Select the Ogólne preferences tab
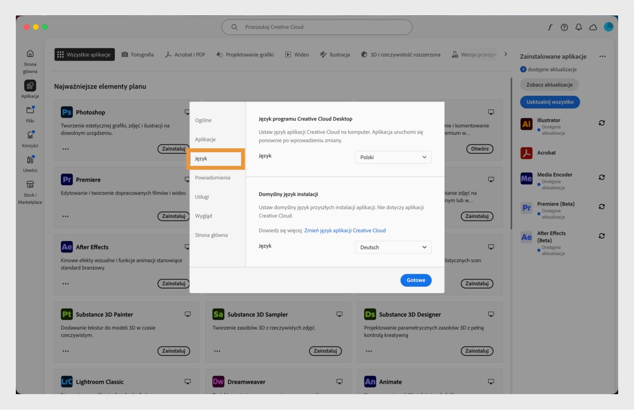Viewport: 634px width, 410px height. (203, 120)
